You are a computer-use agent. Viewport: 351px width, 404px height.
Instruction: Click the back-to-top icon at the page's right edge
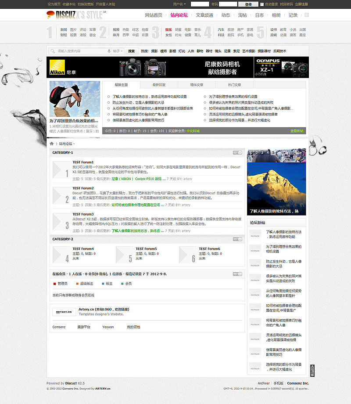(312, 371)
